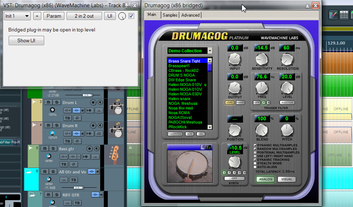The image size is (353, 207).
Task: Click the volume fader on All Gtr and Vo
Action: coord(78,187)
